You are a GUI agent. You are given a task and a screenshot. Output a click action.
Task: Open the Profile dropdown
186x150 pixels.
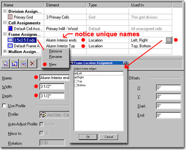55,115
